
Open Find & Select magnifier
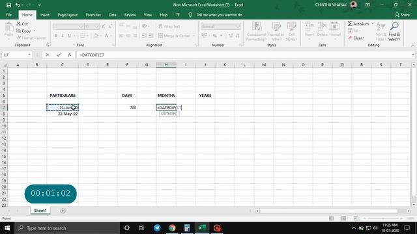click(394, 32)
